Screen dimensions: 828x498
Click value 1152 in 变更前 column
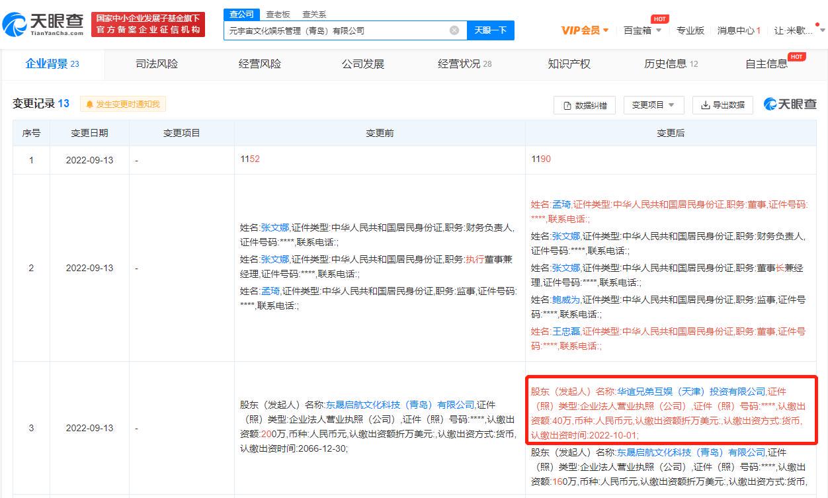tap(250, 159)
